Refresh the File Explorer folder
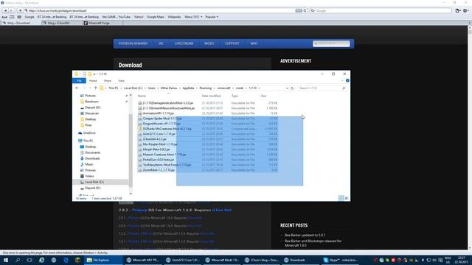Image resolution: width=472 pixels, height=265 pixels. click(x=292, y=88)
